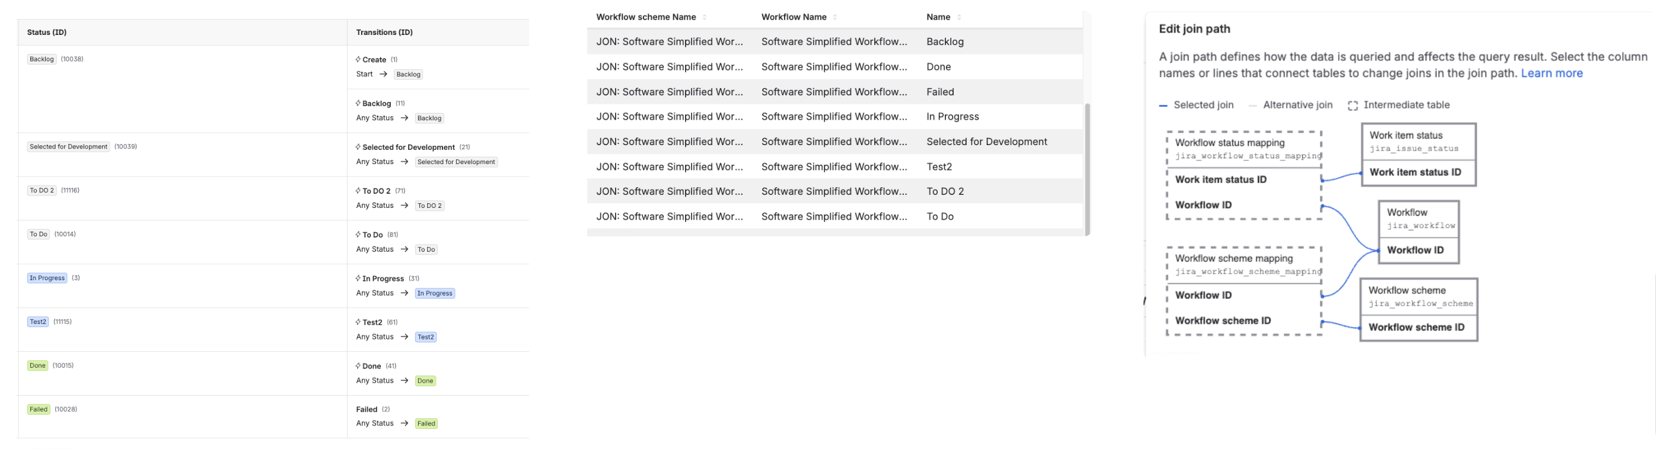The height and width of the screenshot is (449, 1656).
Task: Click the Done target lozenge in Transitions column
Action: [426, 380]
